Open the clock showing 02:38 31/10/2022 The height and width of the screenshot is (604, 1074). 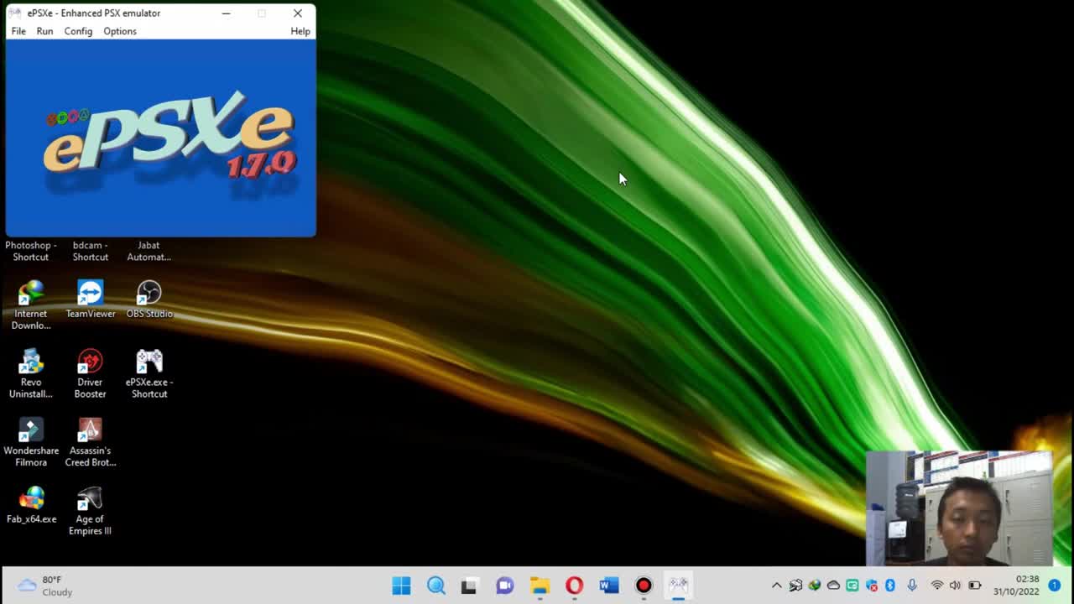1016,586
